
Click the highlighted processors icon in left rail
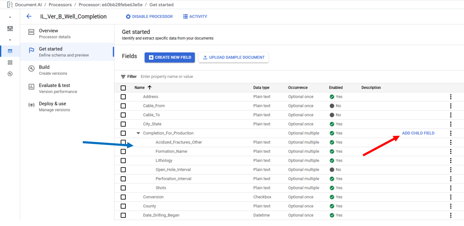pyautogui.click(x=10, y=51)
